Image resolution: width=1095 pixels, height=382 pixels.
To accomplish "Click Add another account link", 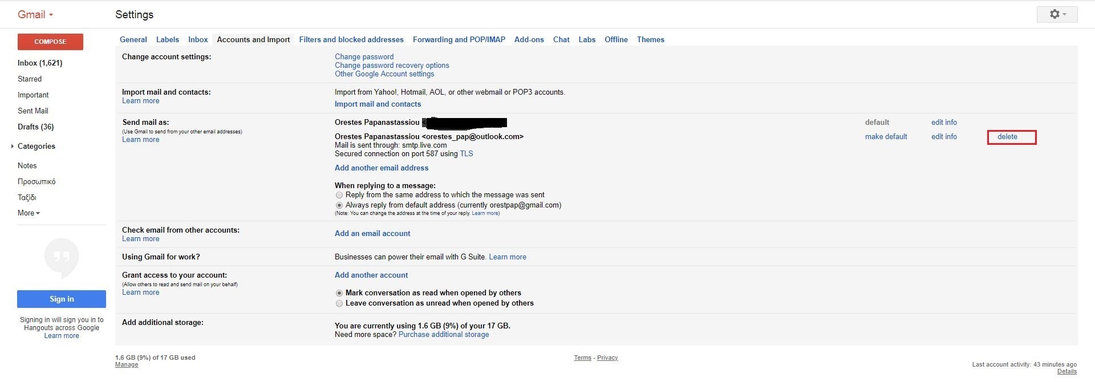I will [x=371, y=275].
